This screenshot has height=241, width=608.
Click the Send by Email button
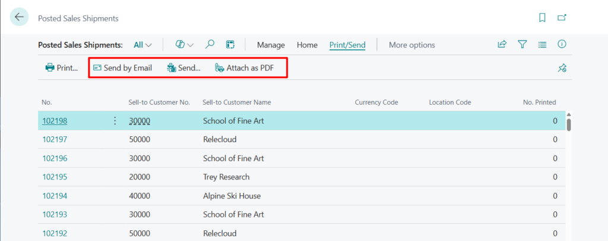[x=122, y=68]
